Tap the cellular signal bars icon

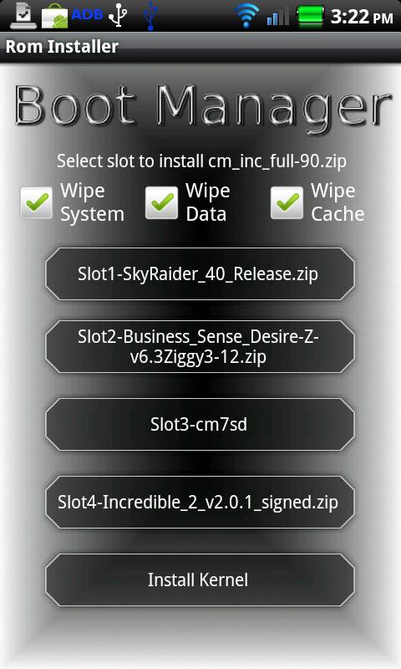[278, 17]
